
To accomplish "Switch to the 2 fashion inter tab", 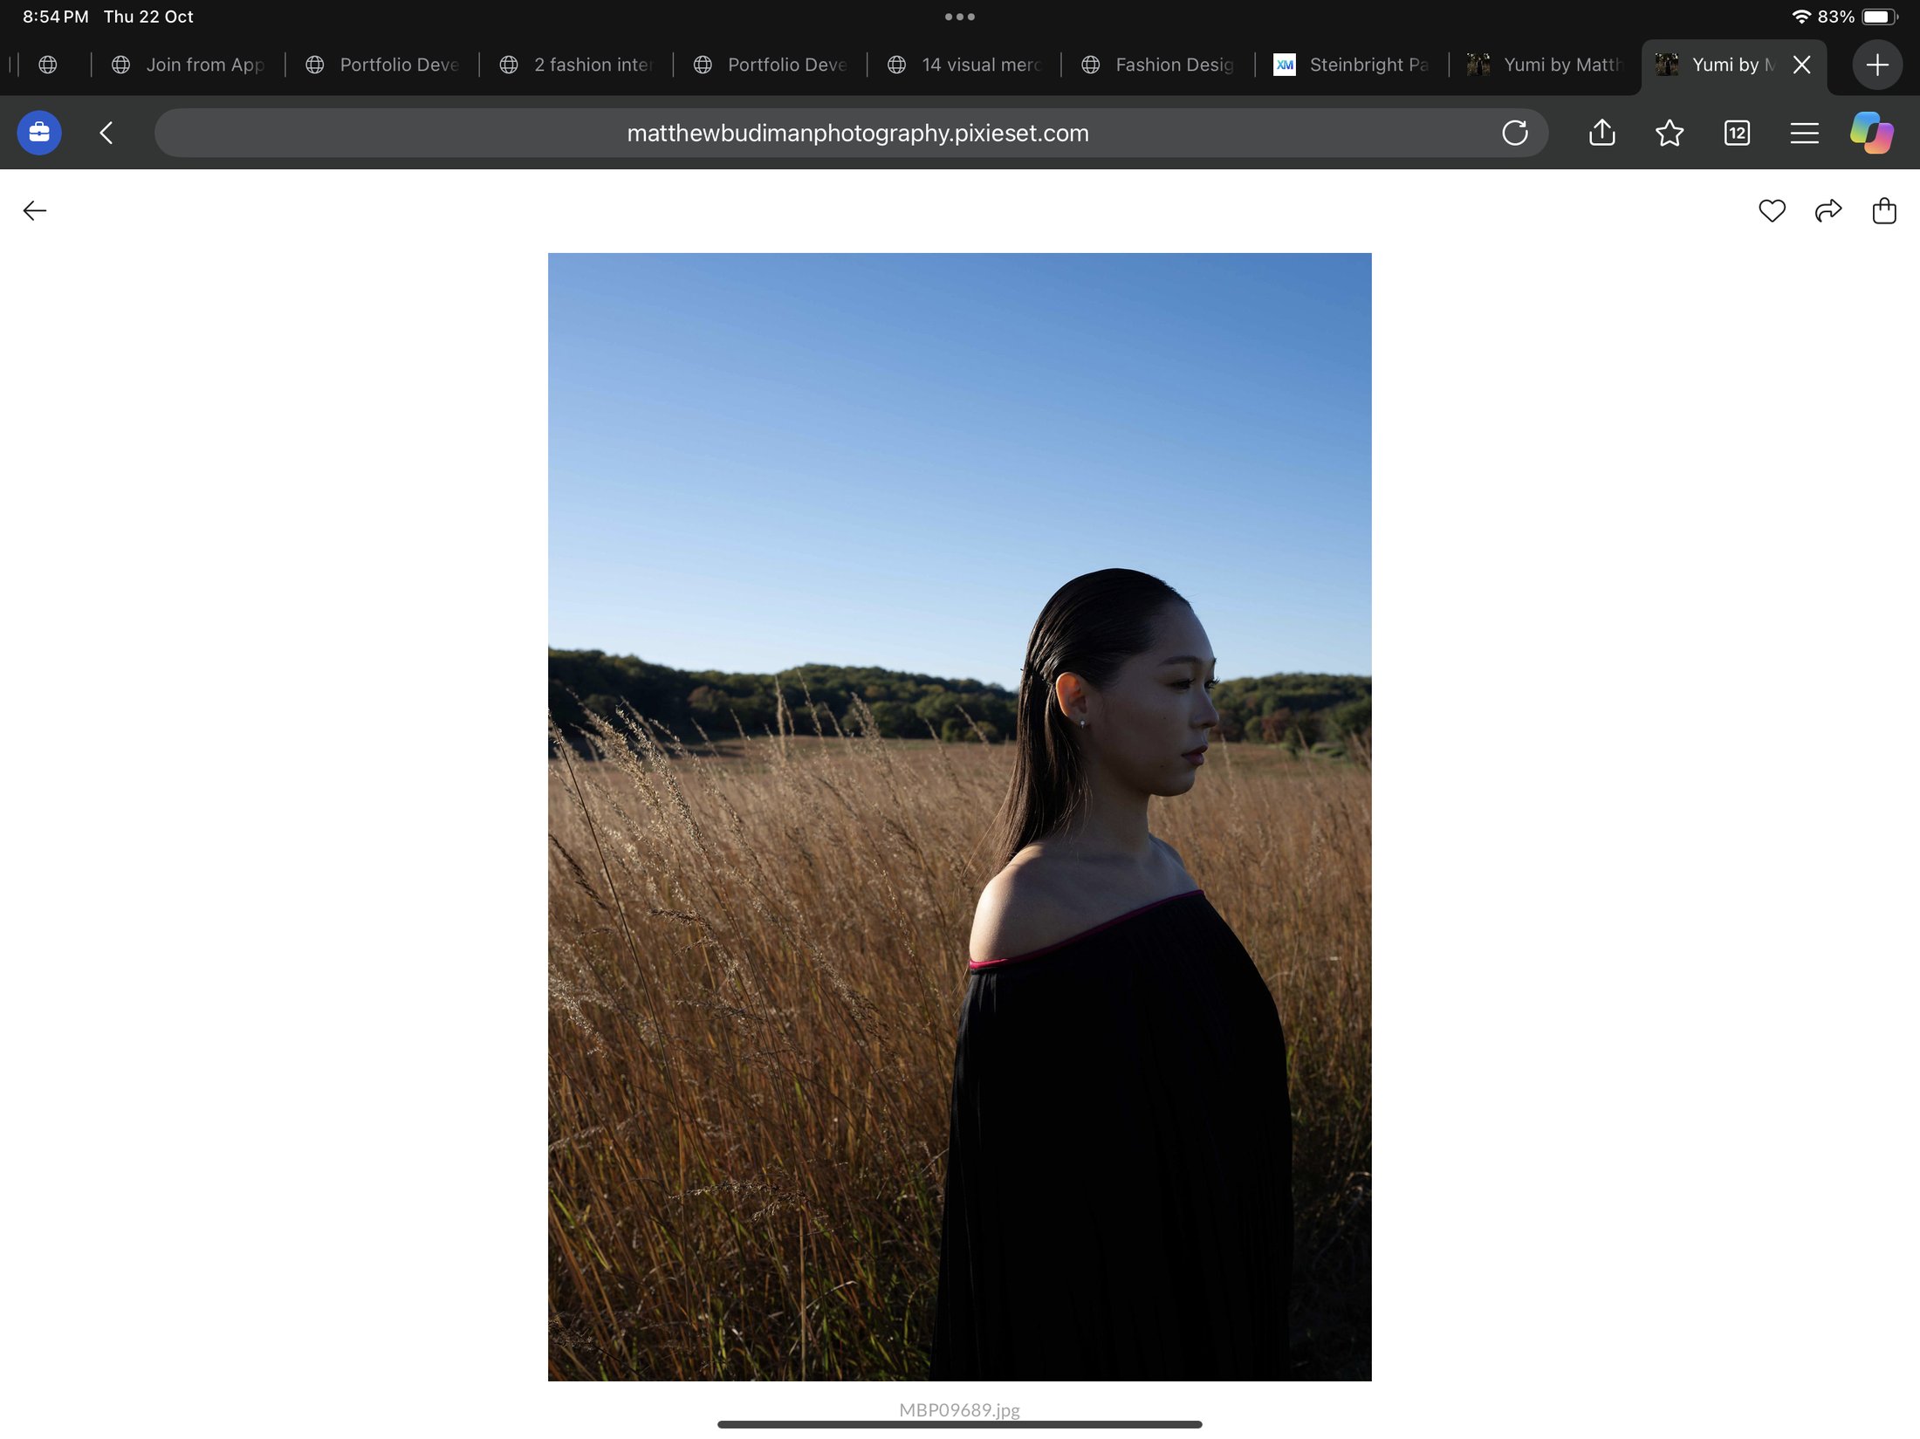I will pos(576,65).
